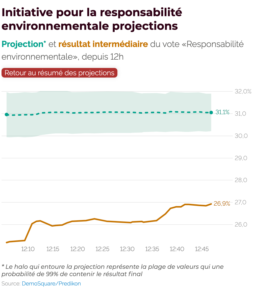Click the orange 'résultat intermédiaire' legend text
Viewport: 254px width, 290px height.
pyautogui.click(x=103, y=44)
